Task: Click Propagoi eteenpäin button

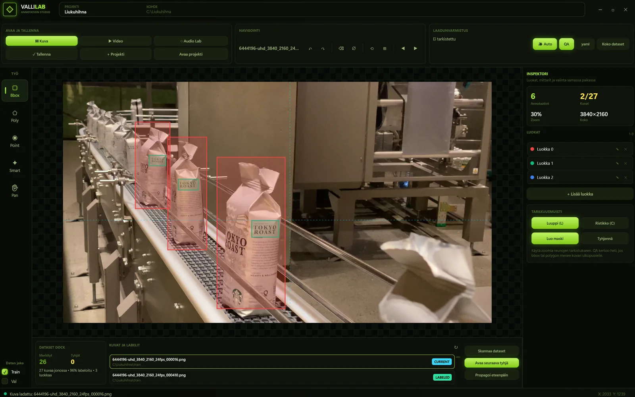Action: coord(491,375)
